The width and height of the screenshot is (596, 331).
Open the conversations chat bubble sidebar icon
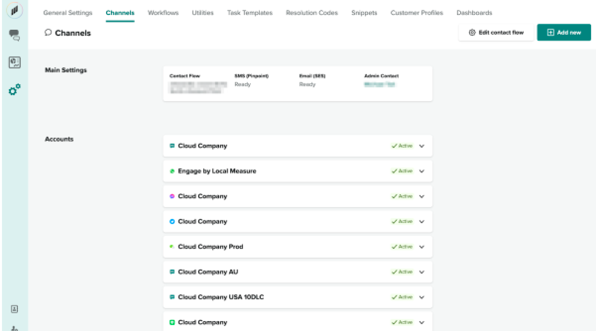pos(14,35)
